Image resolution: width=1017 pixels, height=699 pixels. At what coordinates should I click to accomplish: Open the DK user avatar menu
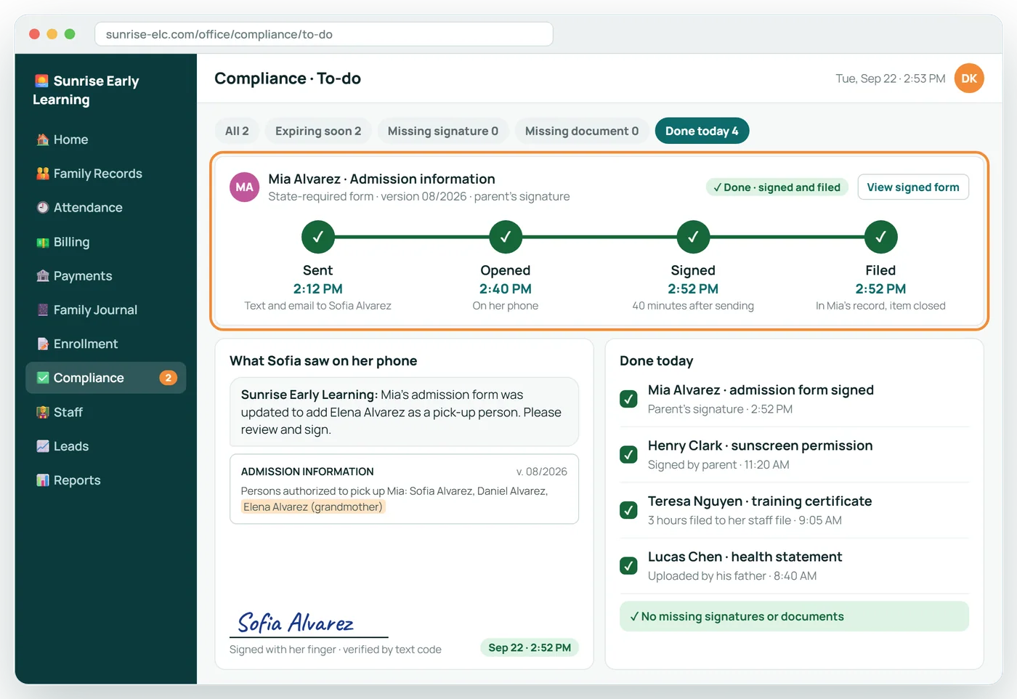(969, 78)
